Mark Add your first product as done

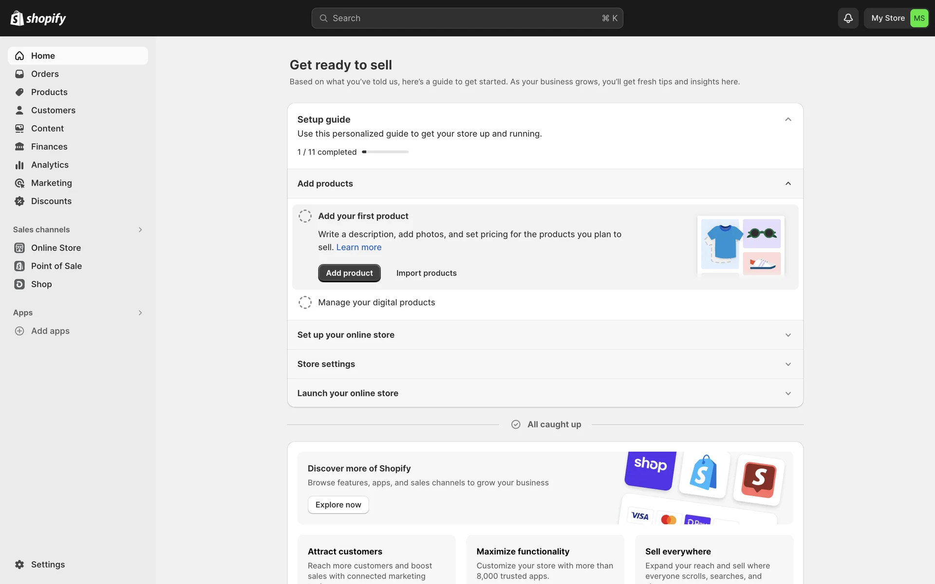pos(305,216)
